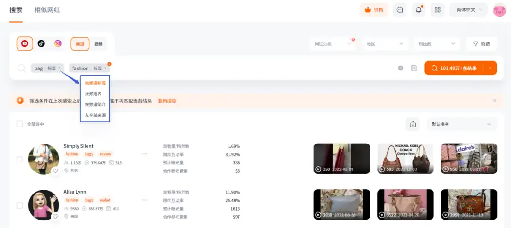The width and height of the screenshot is (511, 228).
Task: Open the arrow on the orange results button
Action: tap(490, 68)
